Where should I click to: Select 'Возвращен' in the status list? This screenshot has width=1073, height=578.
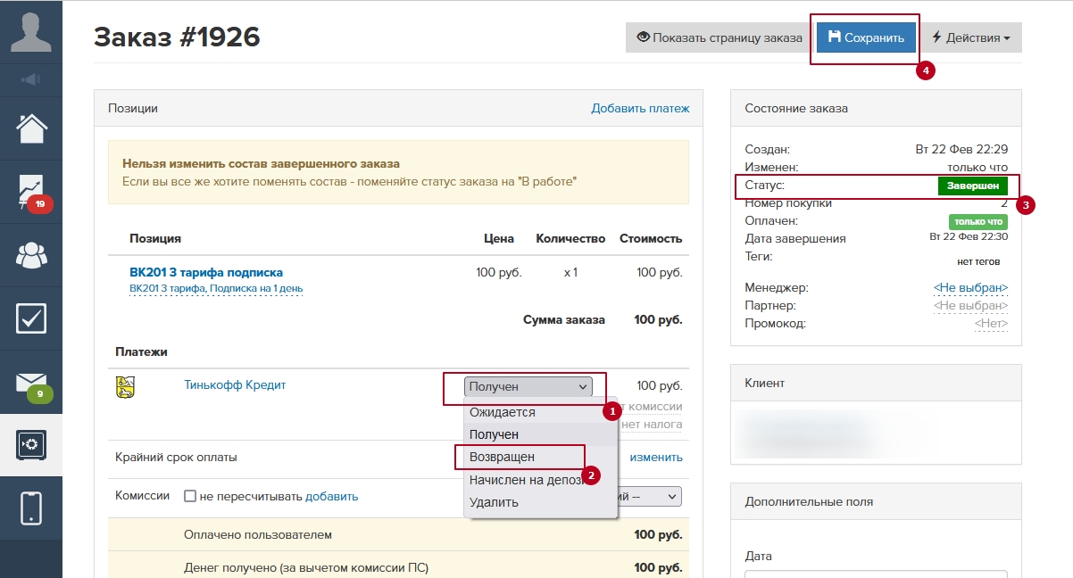point(502,457)
